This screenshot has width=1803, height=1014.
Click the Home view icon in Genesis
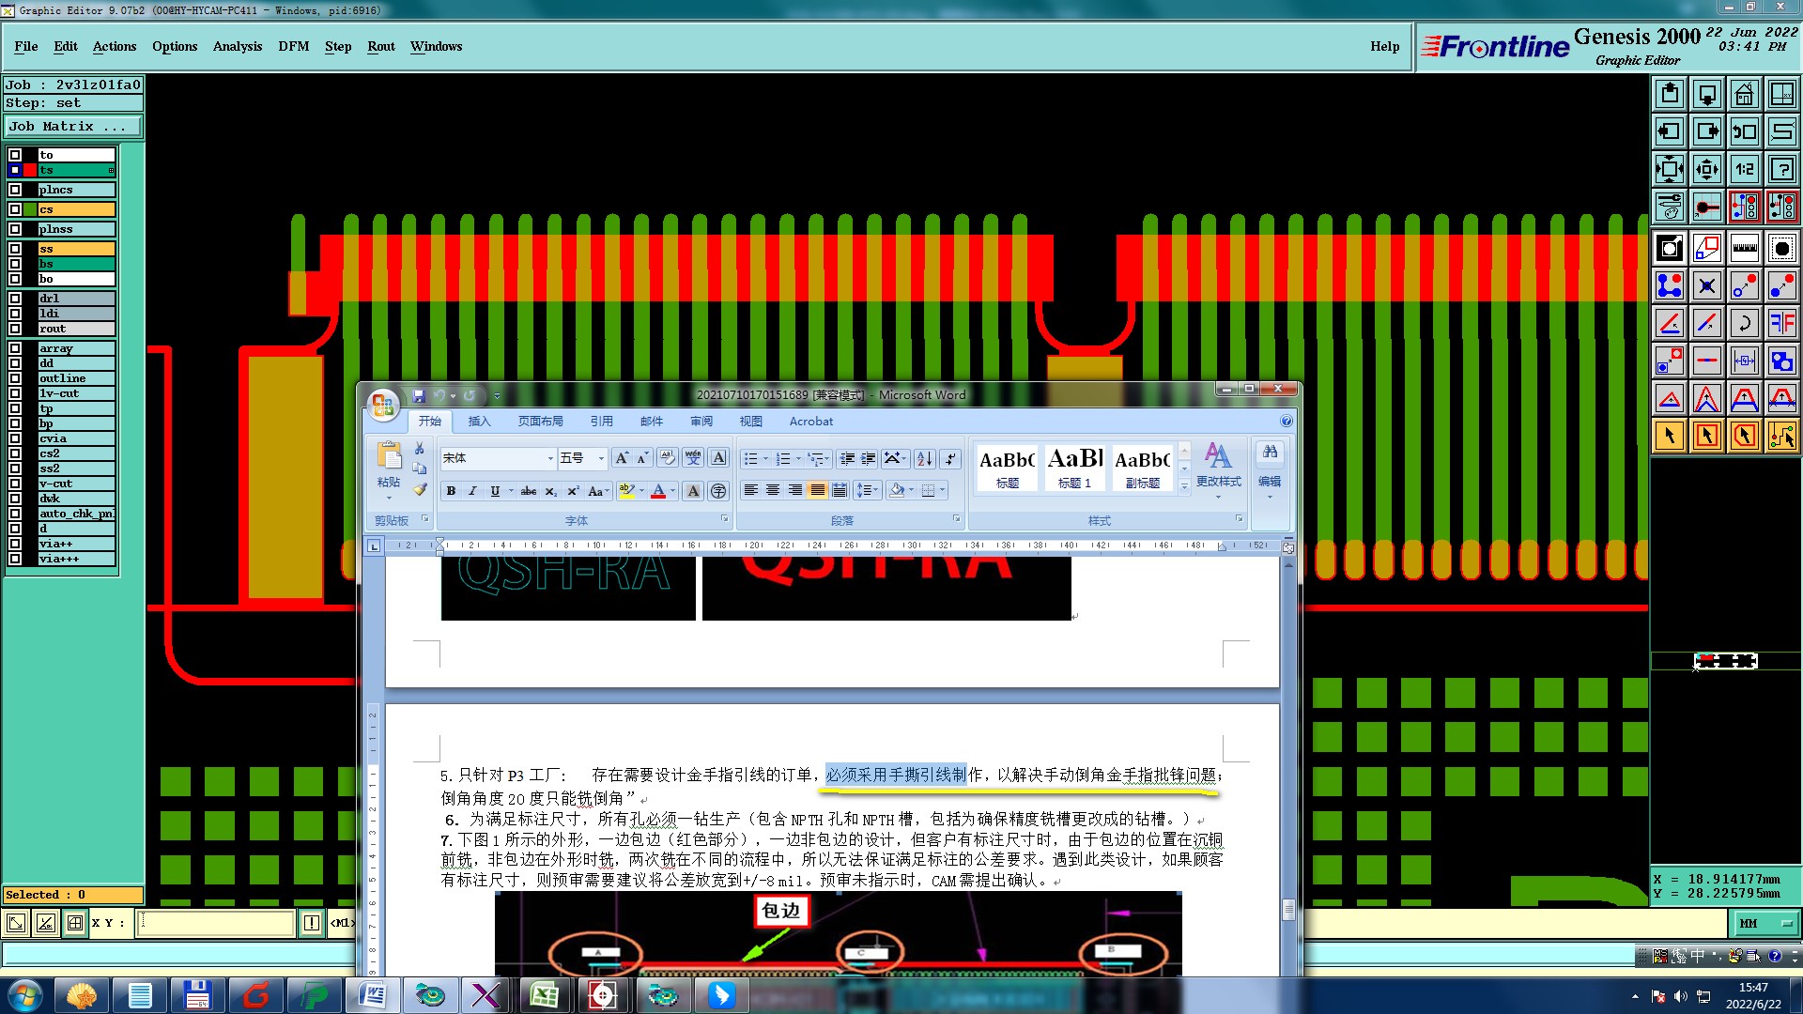point(1744,94)
